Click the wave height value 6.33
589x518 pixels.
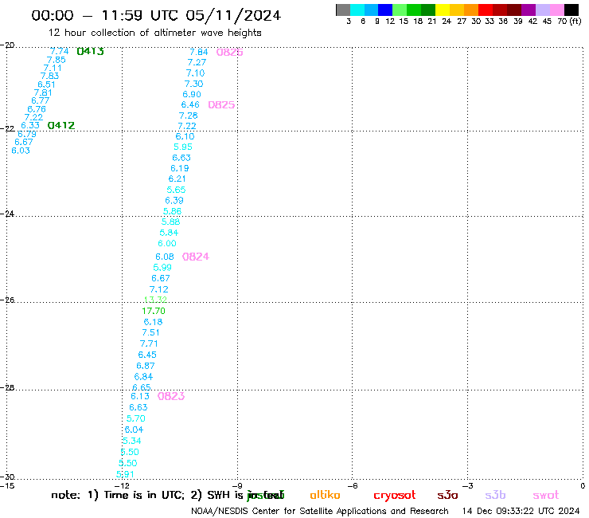point(30,125)
